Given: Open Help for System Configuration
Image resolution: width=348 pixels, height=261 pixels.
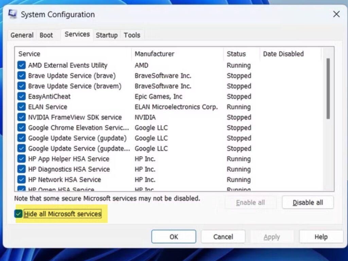Looking at the screenshot, I should click(321, 237).
